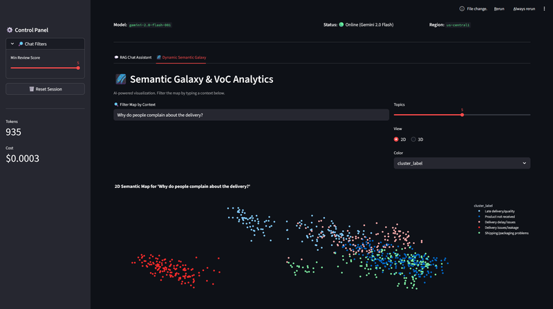Image resolution: width=553 pixels, height=309 pixels.
Task: Click the Filter Map by Context input
Action: coord(251,115)
